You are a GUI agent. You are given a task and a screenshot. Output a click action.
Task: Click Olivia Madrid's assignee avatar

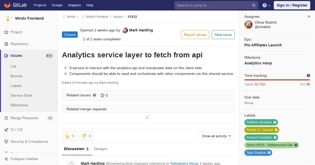[x=249, y=25]
